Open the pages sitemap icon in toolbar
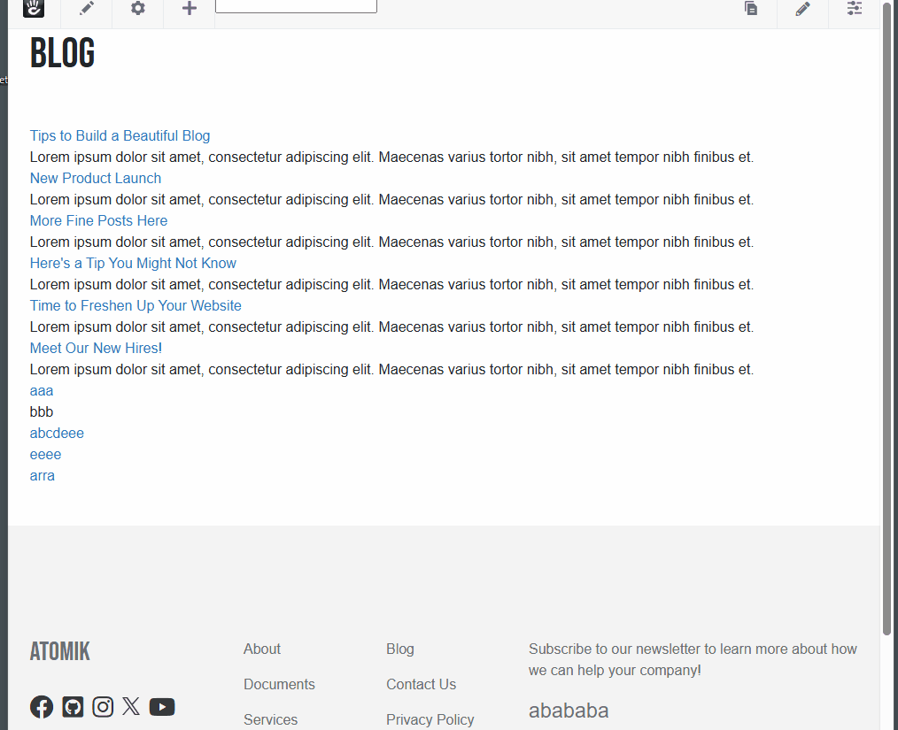Screen dimensions: 898x730 (751, 9)
